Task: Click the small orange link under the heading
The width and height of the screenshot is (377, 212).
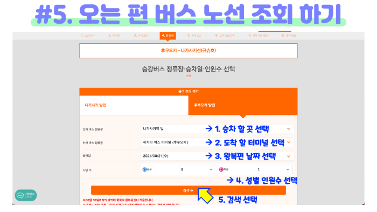Action: click(188, 76)
